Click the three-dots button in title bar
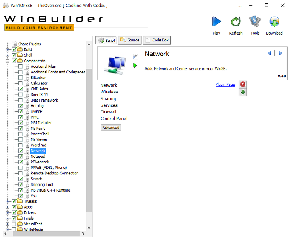 point(240,6)
